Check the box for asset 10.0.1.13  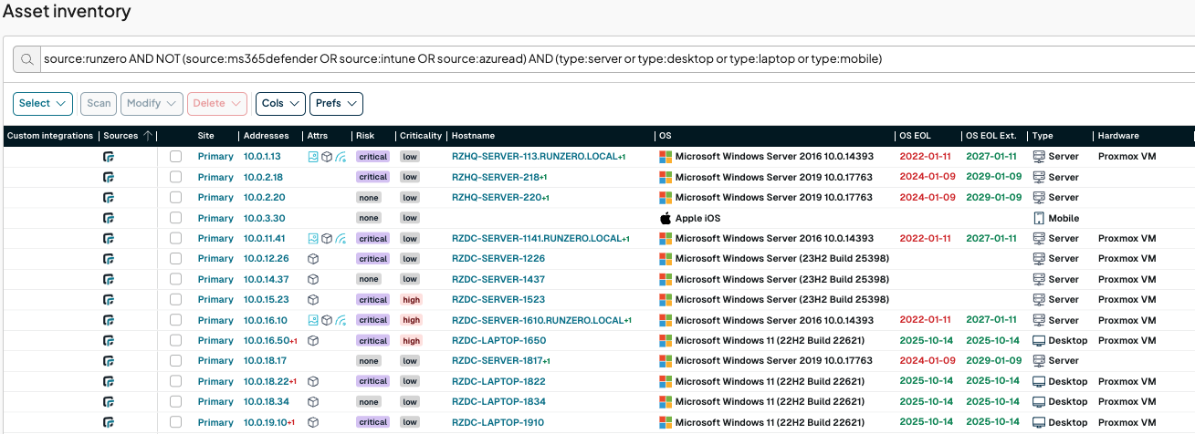pos(176,157)
